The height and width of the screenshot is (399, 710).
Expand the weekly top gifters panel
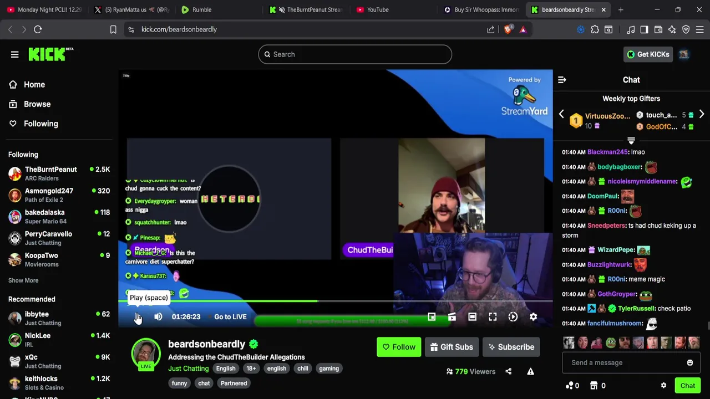(631, 141)
